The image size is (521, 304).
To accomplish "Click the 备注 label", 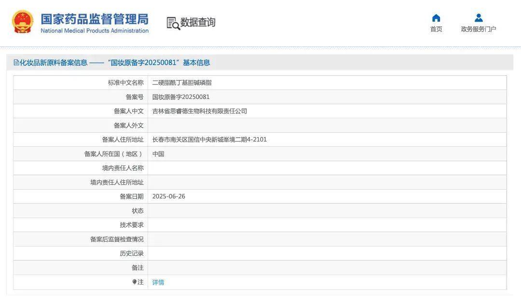I will tap(137, 268).
